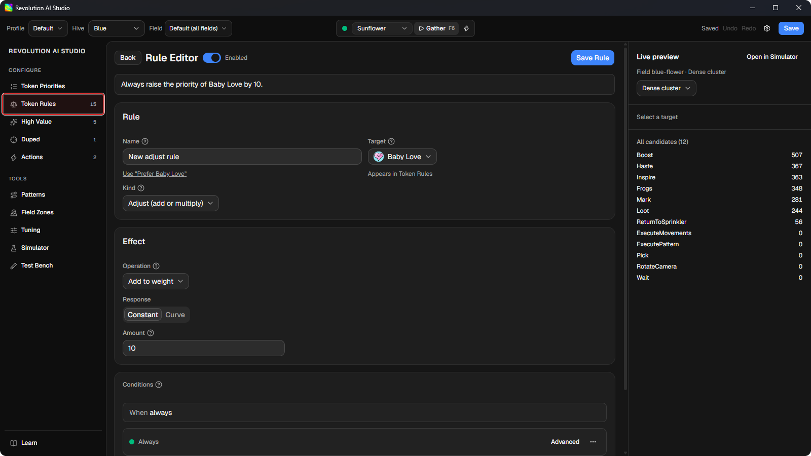Screen dimensions: 811x456
Task: Click the Amount input field
Action: (x=204, y=348)
